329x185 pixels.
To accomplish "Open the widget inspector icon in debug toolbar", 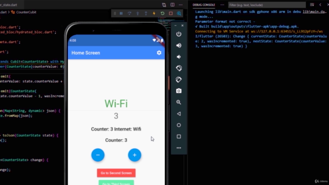I will pyautogui.click(x=179, y=13).
